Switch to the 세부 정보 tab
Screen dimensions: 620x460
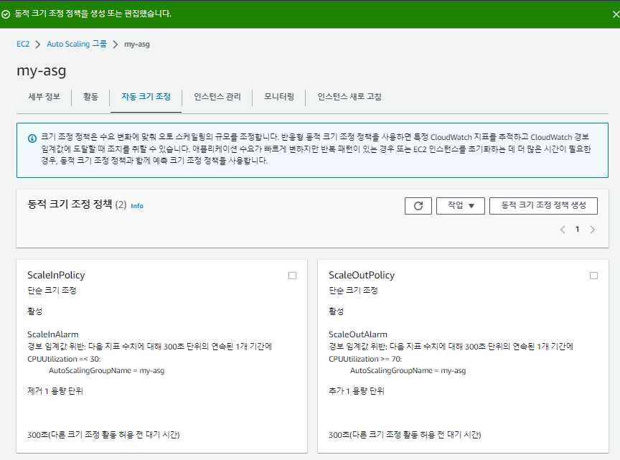point(44,96)
